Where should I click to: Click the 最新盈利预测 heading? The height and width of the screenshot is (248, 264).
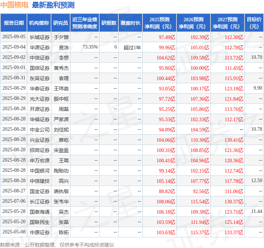53,5
